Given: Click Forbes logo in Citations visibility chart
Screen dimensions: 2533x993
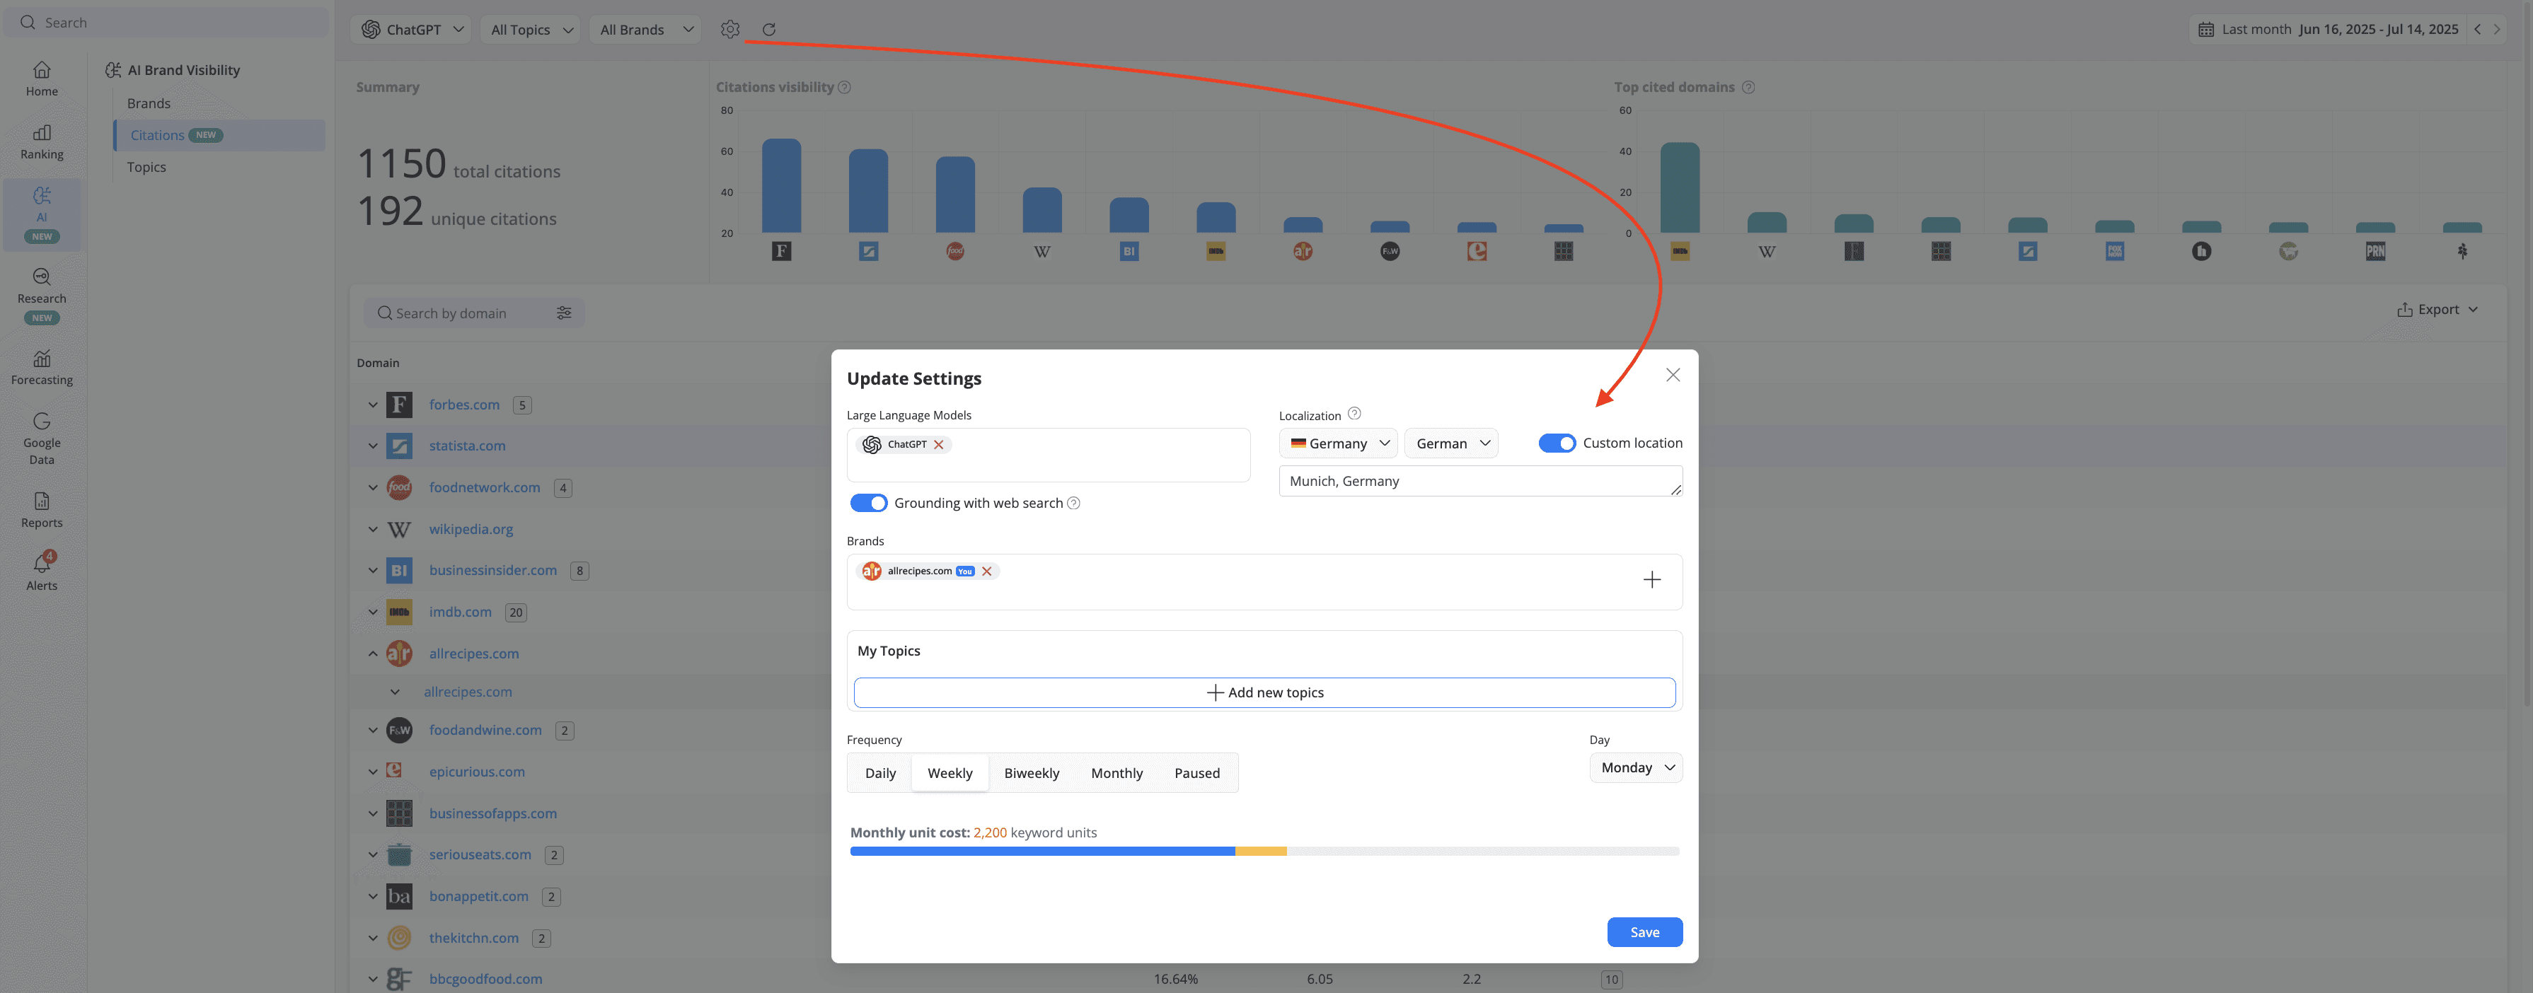Looking at the screenshot, I should [782, 250].
